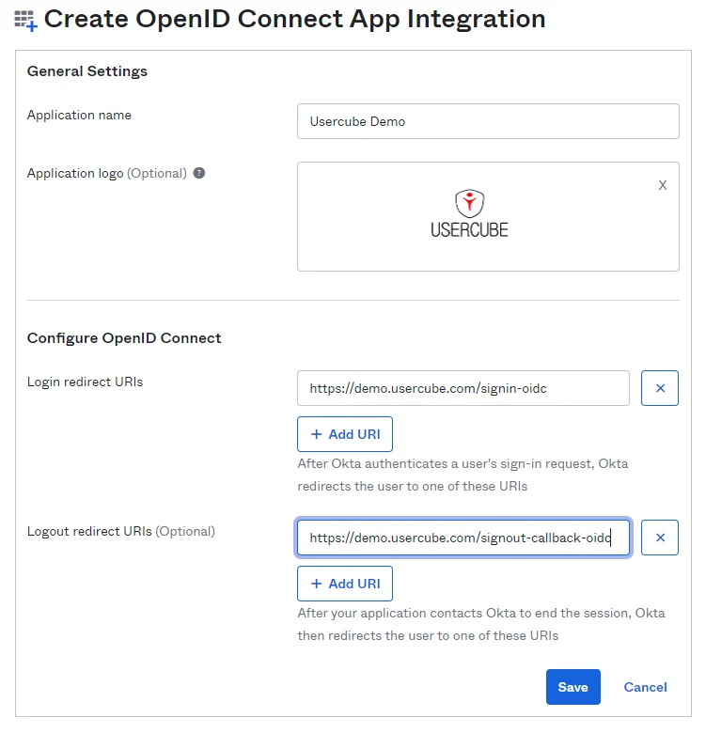This screenshot has width=706, height=733.
Task: Open the Application logo help tooltip icon
Action: [199, 173]
